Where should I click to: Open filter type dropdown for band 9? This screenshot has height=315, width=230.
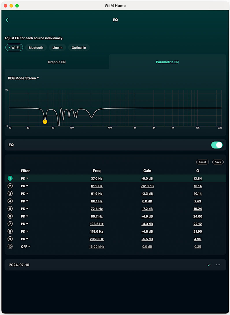point(25,239)
